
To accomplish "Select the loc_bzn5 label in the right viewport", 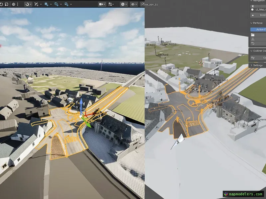I will coord(166,41).
